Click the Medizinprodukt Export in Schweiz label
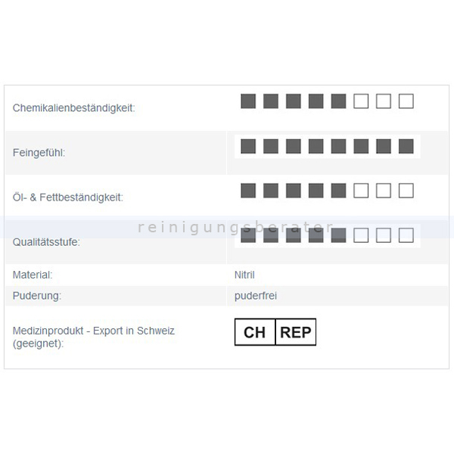 tap(94, 337)
